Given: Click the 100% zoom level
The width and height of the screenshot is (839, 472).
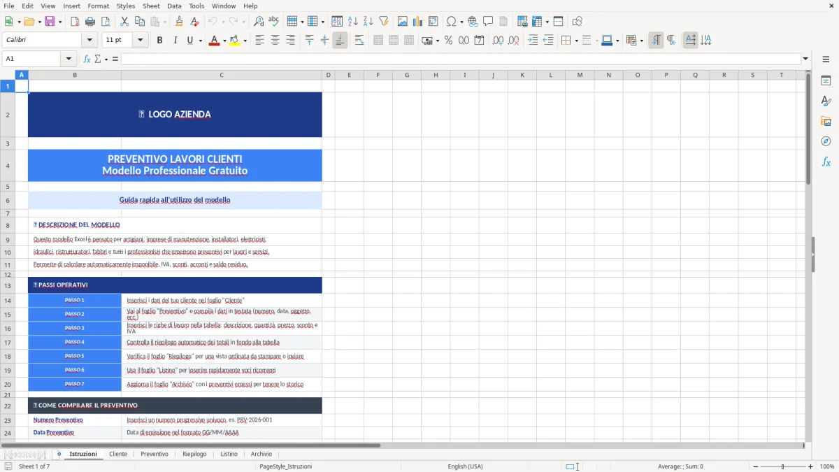Looking at the screenshot, I should tap(827, 466).
